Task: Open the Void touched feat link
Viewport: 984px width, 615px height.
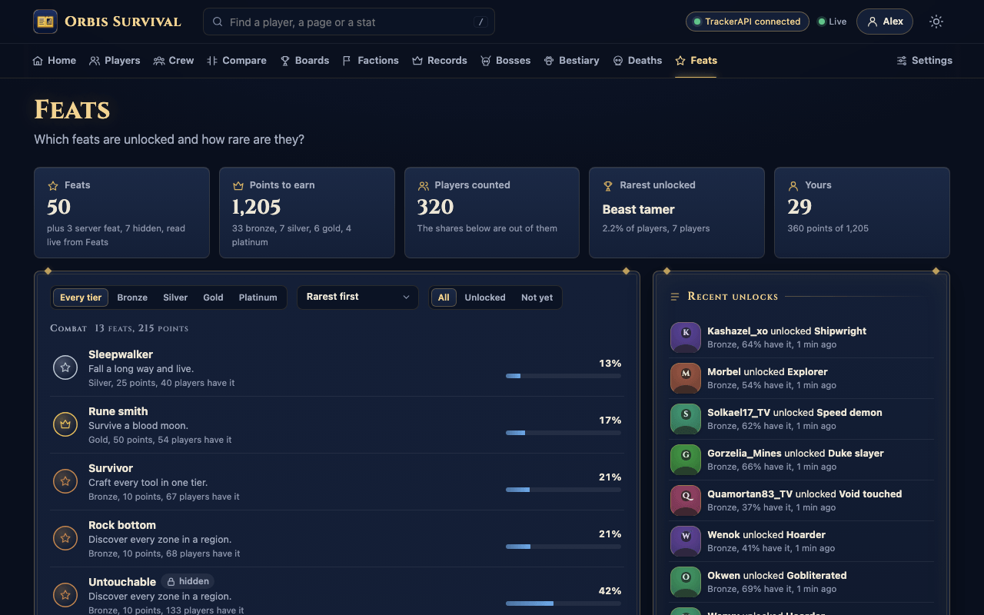Action: pyautogui.click(x=870, y=494)
